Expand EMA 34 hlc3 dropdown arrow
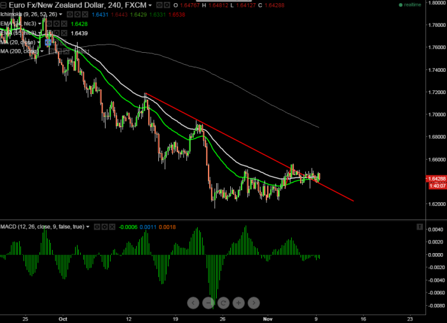The width and height of the screenshot is (447, 323). (39, 24)
